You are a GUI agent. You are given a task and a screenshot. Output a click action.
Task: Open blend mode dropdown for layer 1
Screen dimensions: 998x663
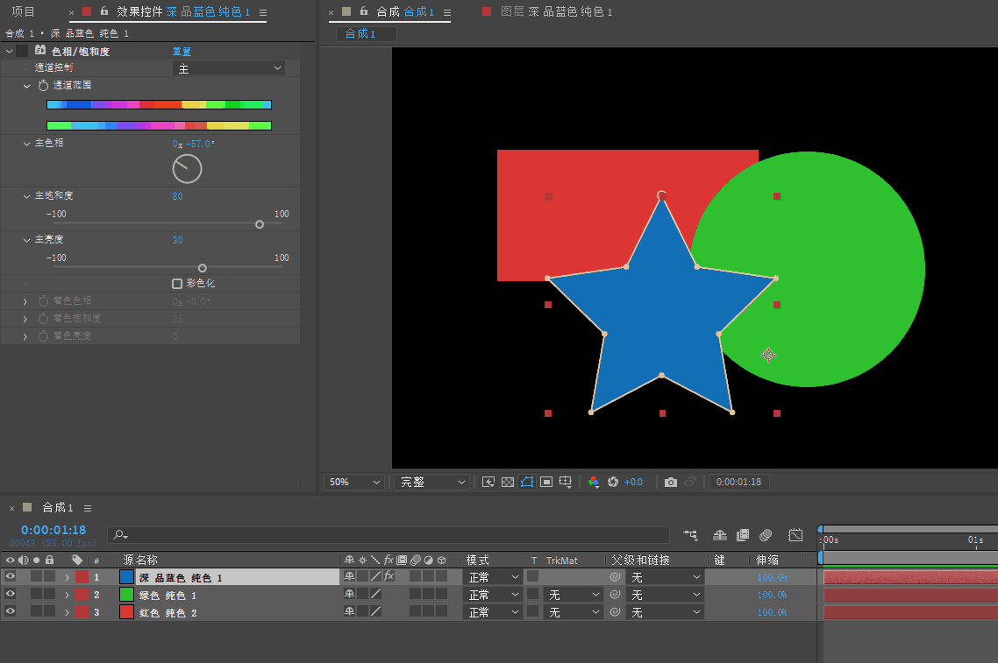click(x=494, y=577)
